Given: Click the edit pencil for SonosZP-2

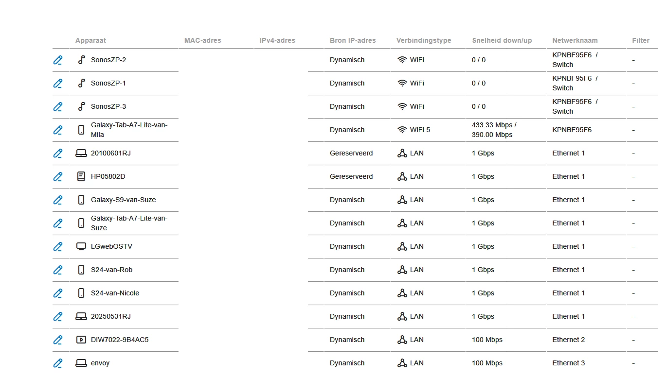Looking at the screenshot, I should tap(58, 60).
